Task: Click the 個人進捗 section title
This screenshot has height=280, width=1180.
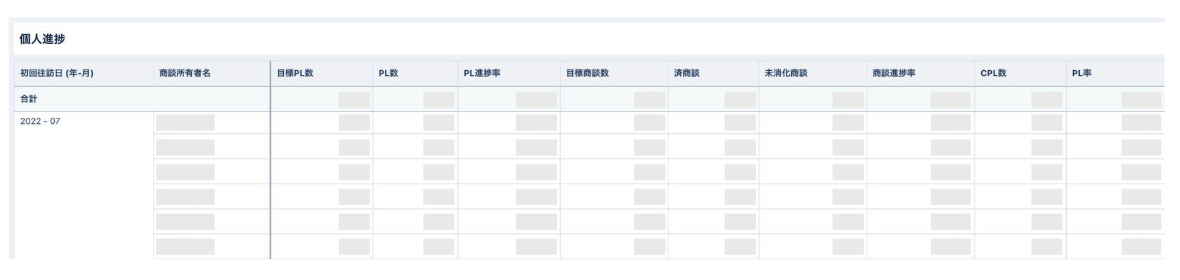Action: 42,39
